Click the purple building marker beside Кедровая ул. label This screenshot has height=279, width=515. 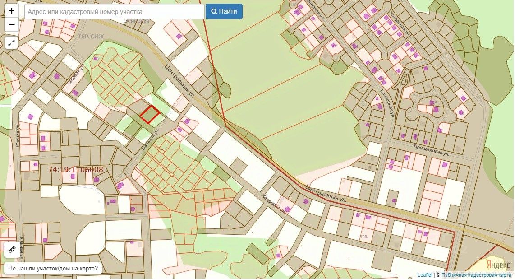click(x=287, y=209)
